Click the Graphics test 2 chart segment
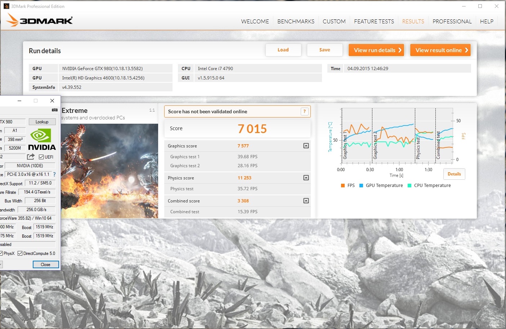The image size is (506, 329). (x=394, y=136)
